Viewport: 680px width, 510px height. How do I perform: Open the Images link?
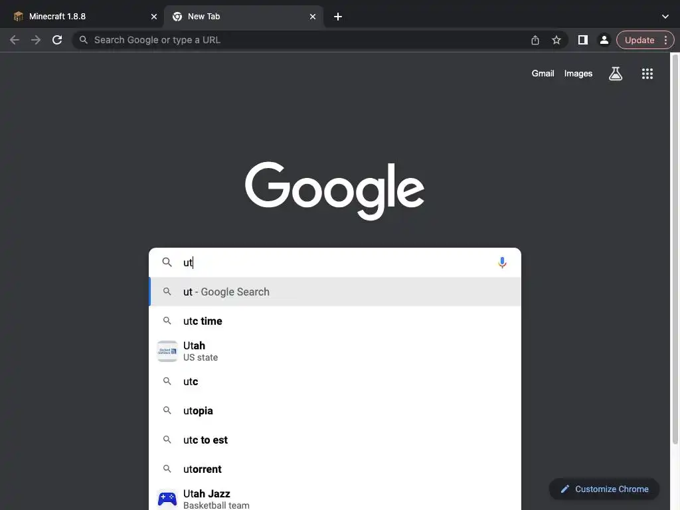(578, 74)
